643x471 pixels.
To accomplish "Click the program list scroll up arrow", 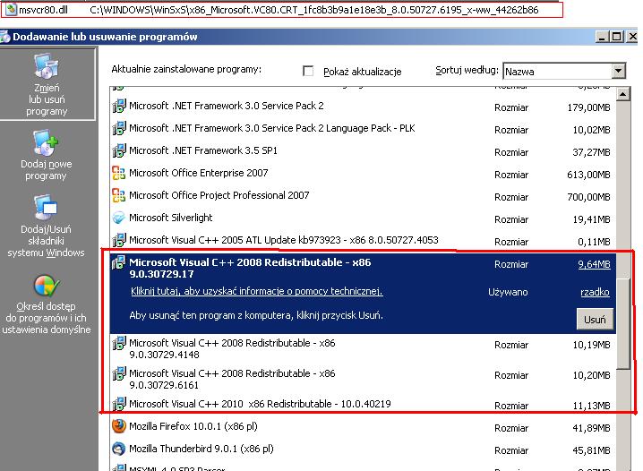I will pos(623,94).
